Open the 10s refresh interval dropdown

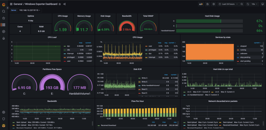click(255, 4)
